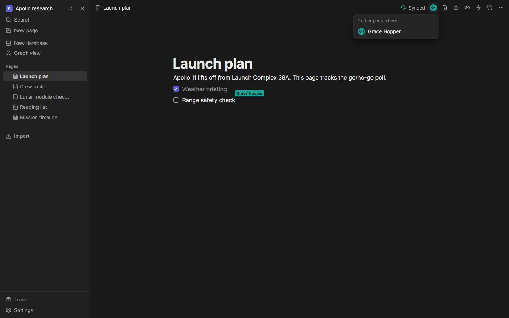The width and height of the screenshot is (509, 318).
Task: Check the Range safety check checkbox
Action: pyautogui.click(x=176, y=100)
